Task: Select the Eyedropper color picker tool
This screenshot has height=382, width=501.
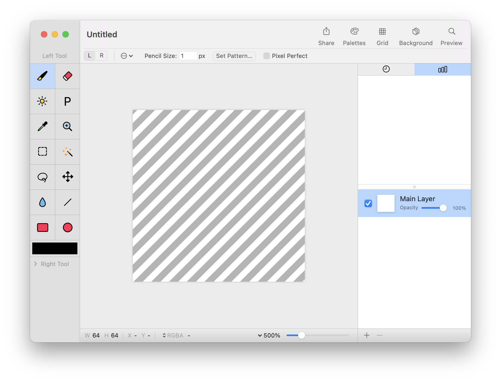Action: tap(42, 126)
